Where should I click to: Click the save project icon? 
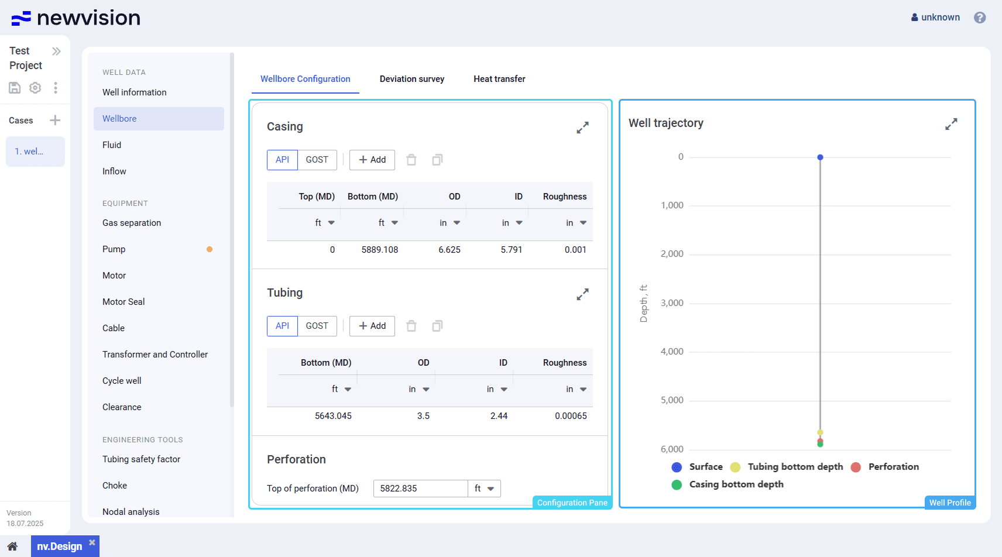[x=15, y=88]
